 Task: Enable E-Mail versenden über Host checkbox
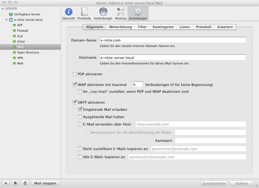(x=80, y=124)
